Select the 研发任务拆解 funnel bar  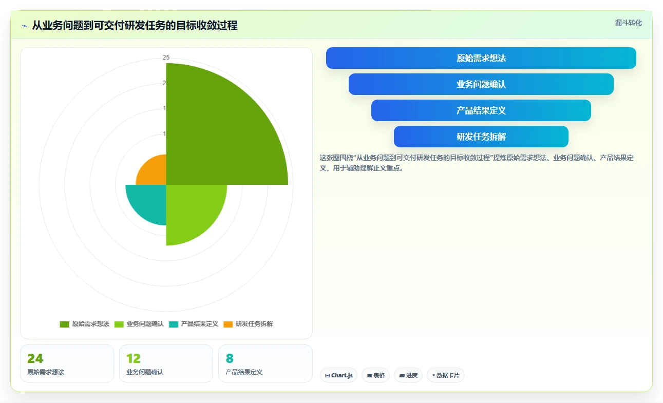click(481, 137)
